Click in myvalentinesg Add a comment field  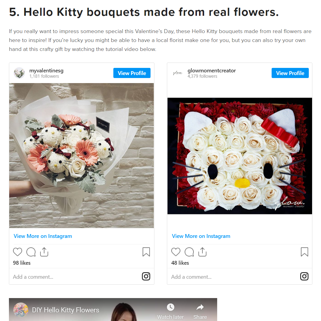click(x=59, y=277)
